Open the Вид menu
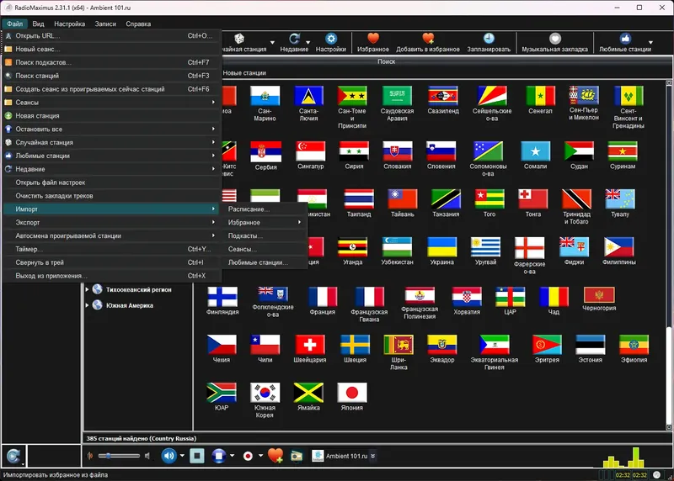Screen dimensions: 674x481 [38, 24]
